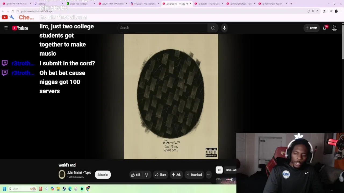
Task: Open a new browser tab
Action: tap(291, 4)
